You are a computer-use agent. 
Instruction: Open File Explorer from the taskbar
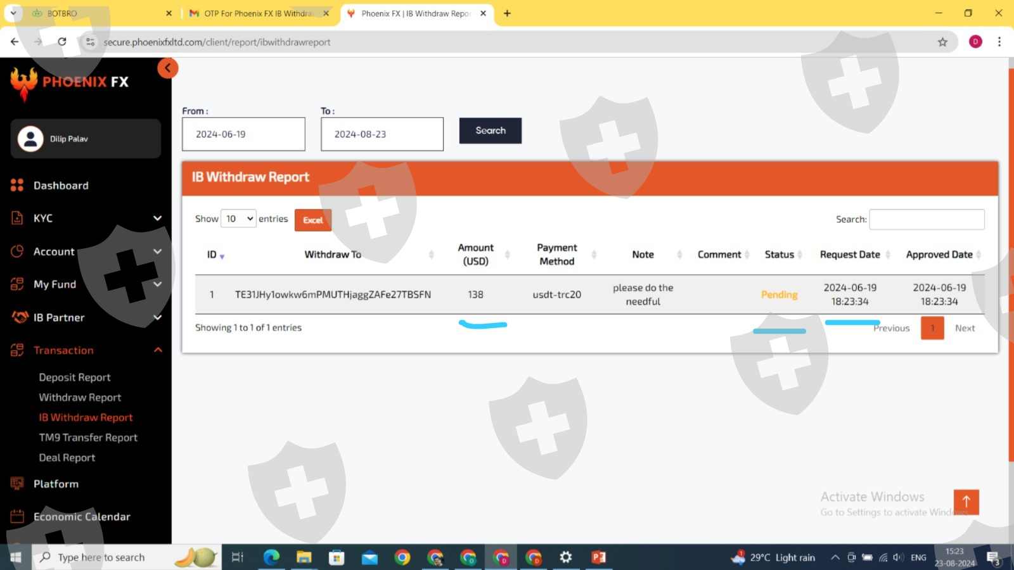(304, 557)
